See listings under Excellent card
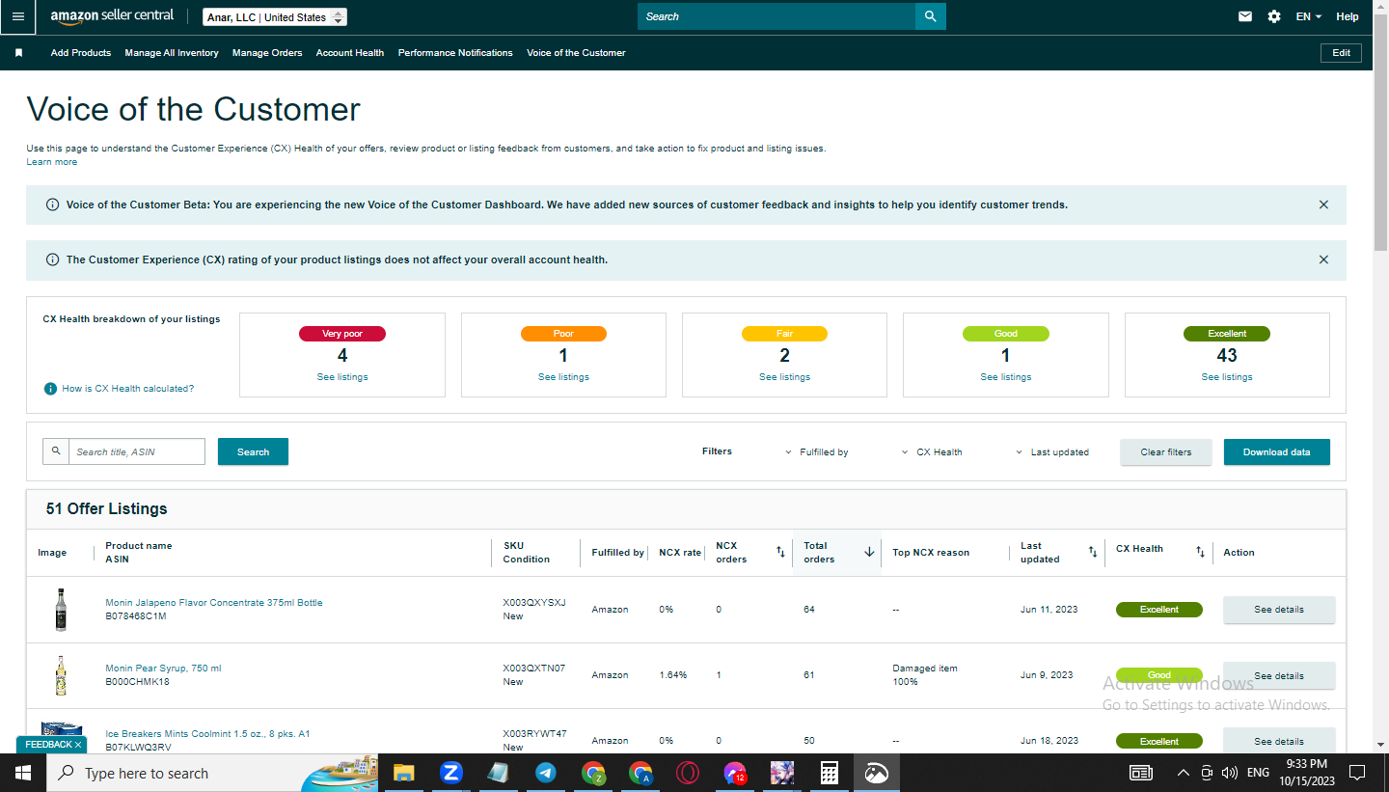Image resolution: width=1389 pixels, height=792 pixels. (1227, 377)
